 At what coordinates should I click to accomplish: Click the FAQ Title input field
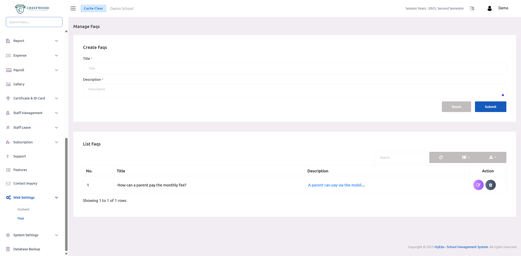[x=294, y=69]
